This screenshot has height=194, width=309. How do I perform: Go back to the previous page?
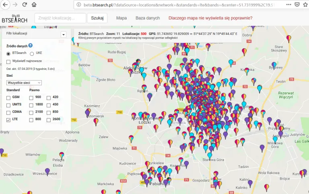[x=5, y=5]
